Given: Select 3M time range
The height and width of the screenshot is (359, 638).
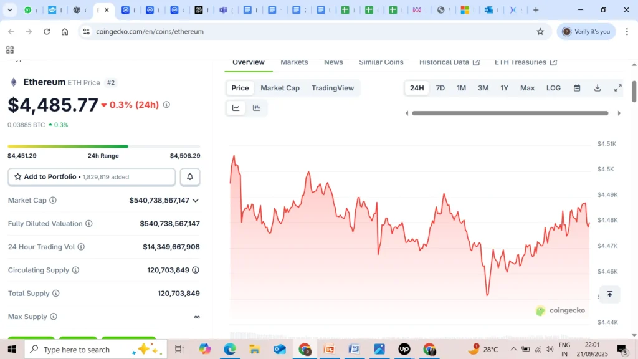Looking at the screenshot, I should tap(483, 88).
